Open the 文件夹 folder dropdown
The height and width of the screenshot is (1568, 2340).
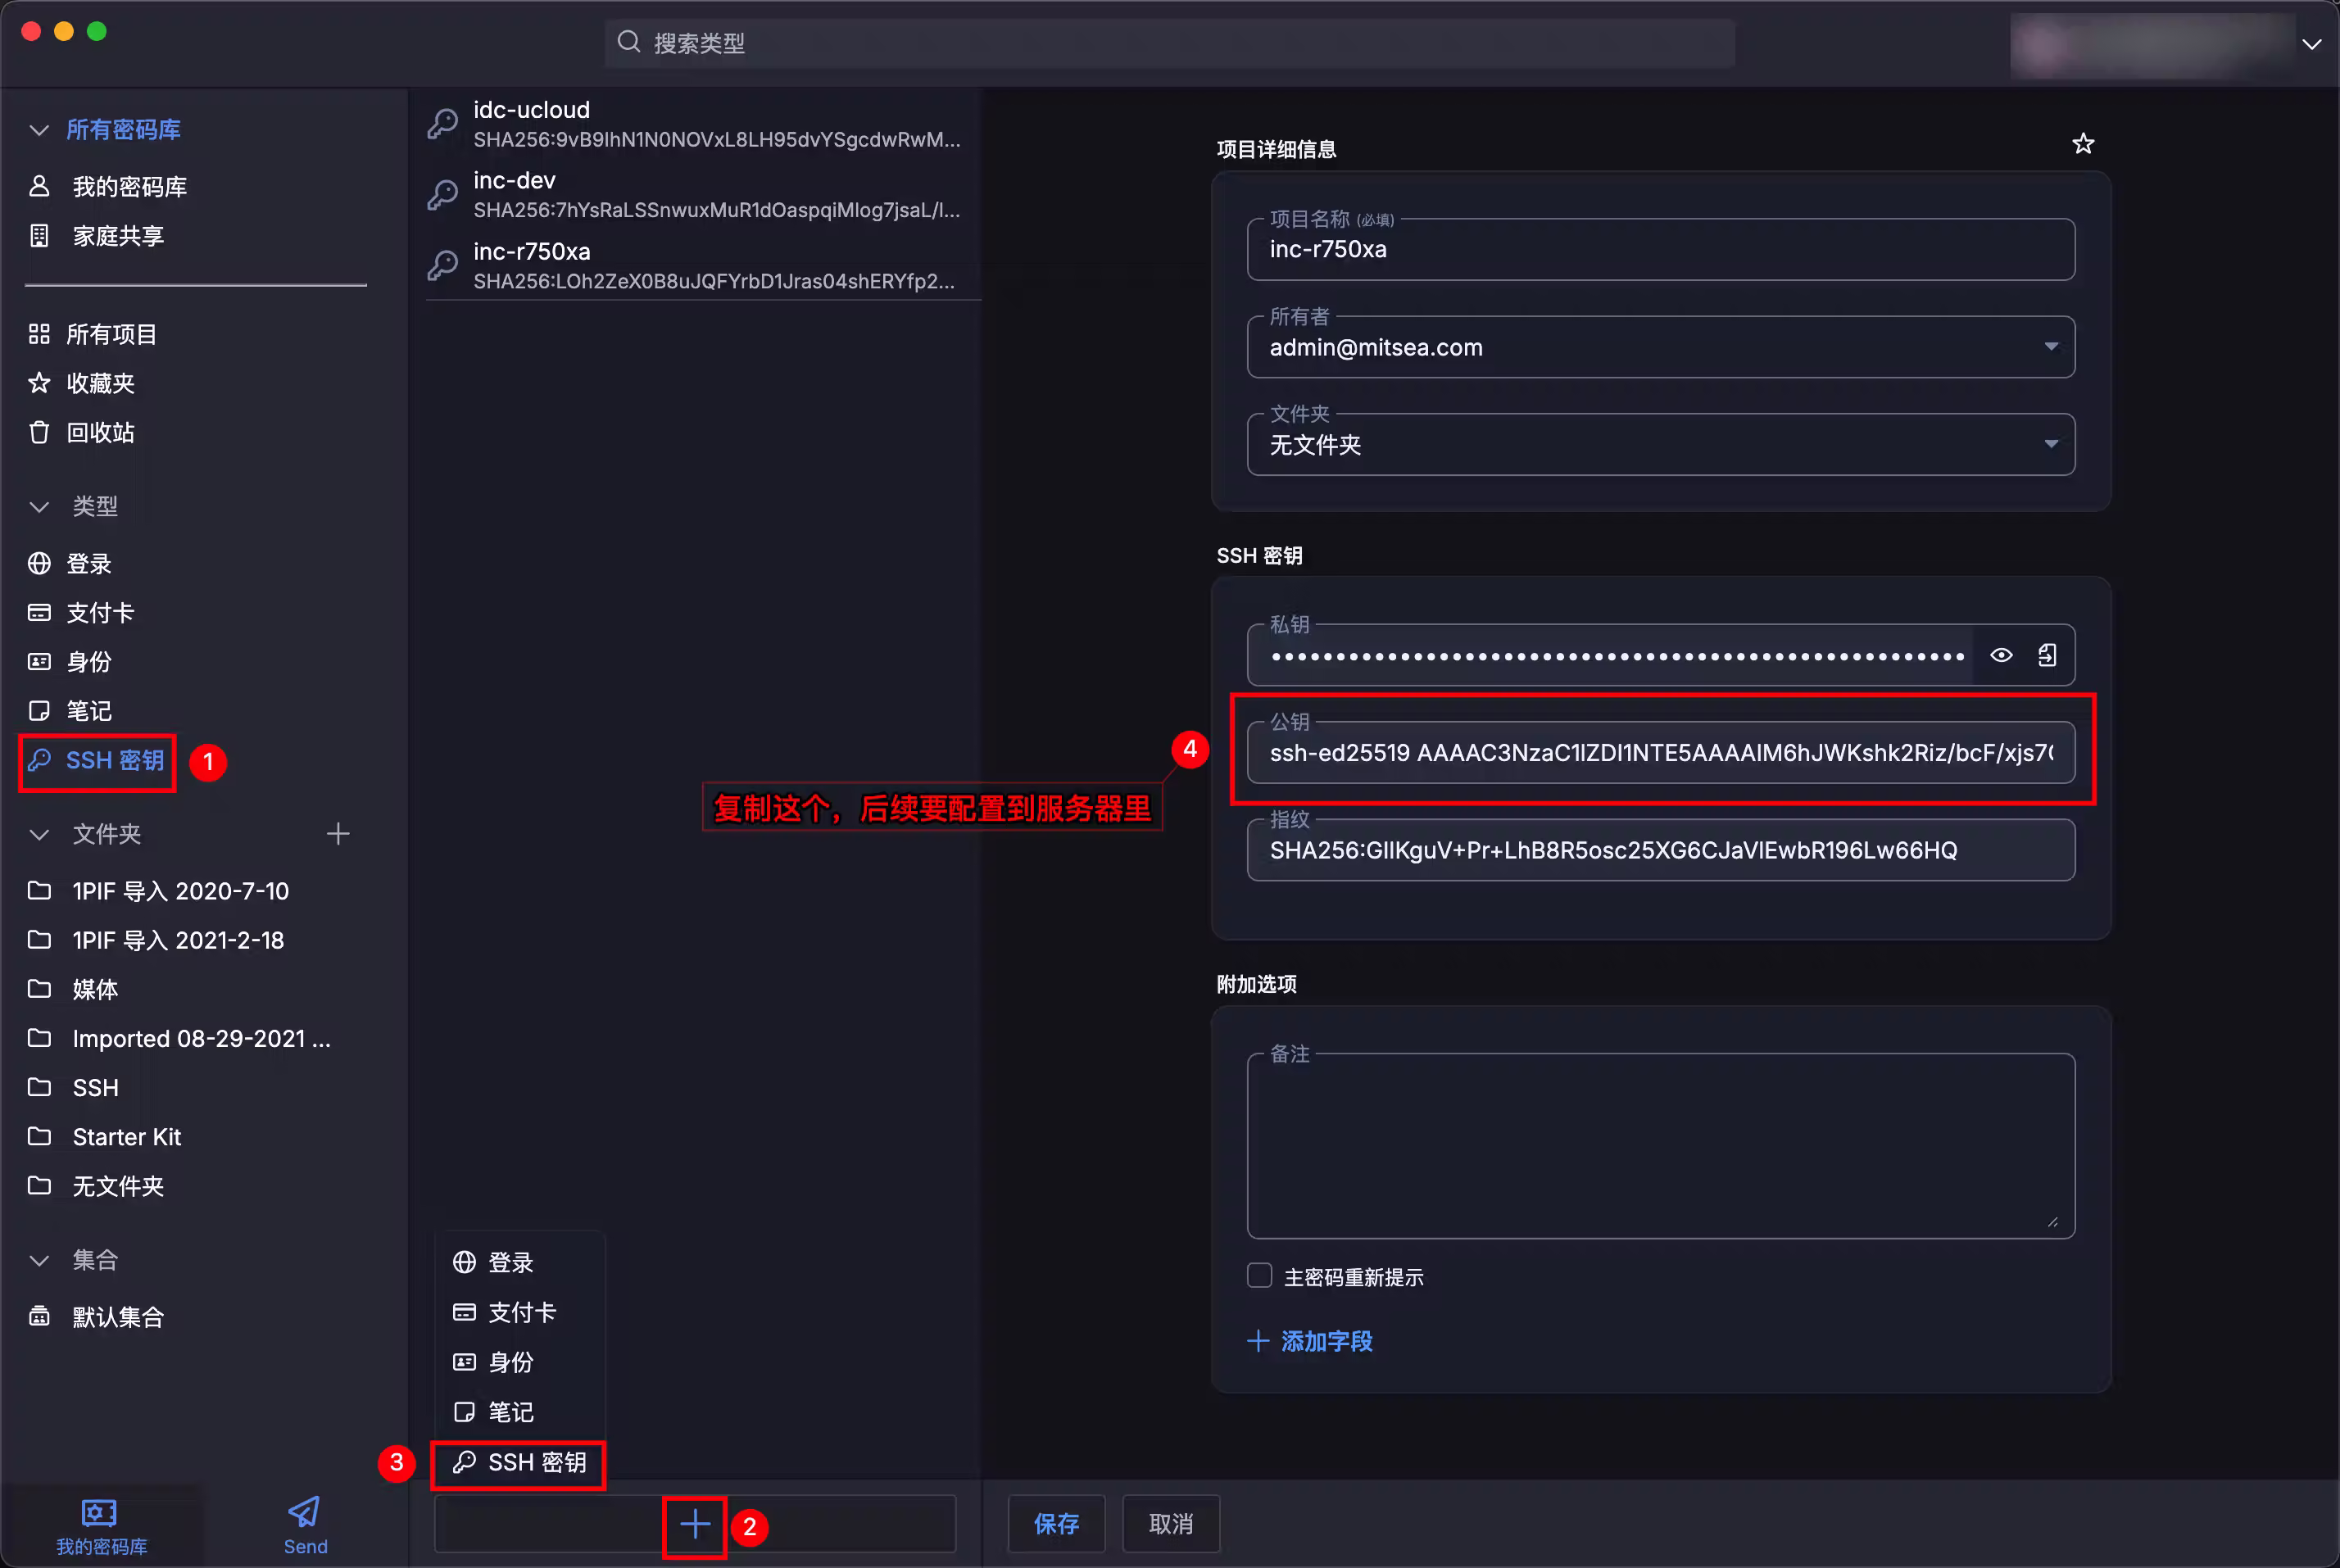(2050, 444)
